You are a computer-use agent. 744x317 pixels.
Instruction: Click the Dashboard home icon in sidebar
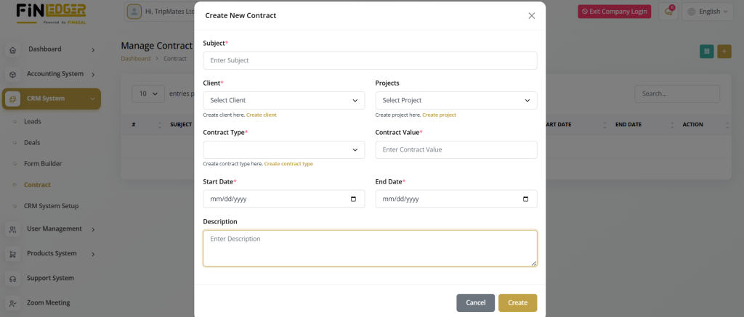(x=12, y=50)
